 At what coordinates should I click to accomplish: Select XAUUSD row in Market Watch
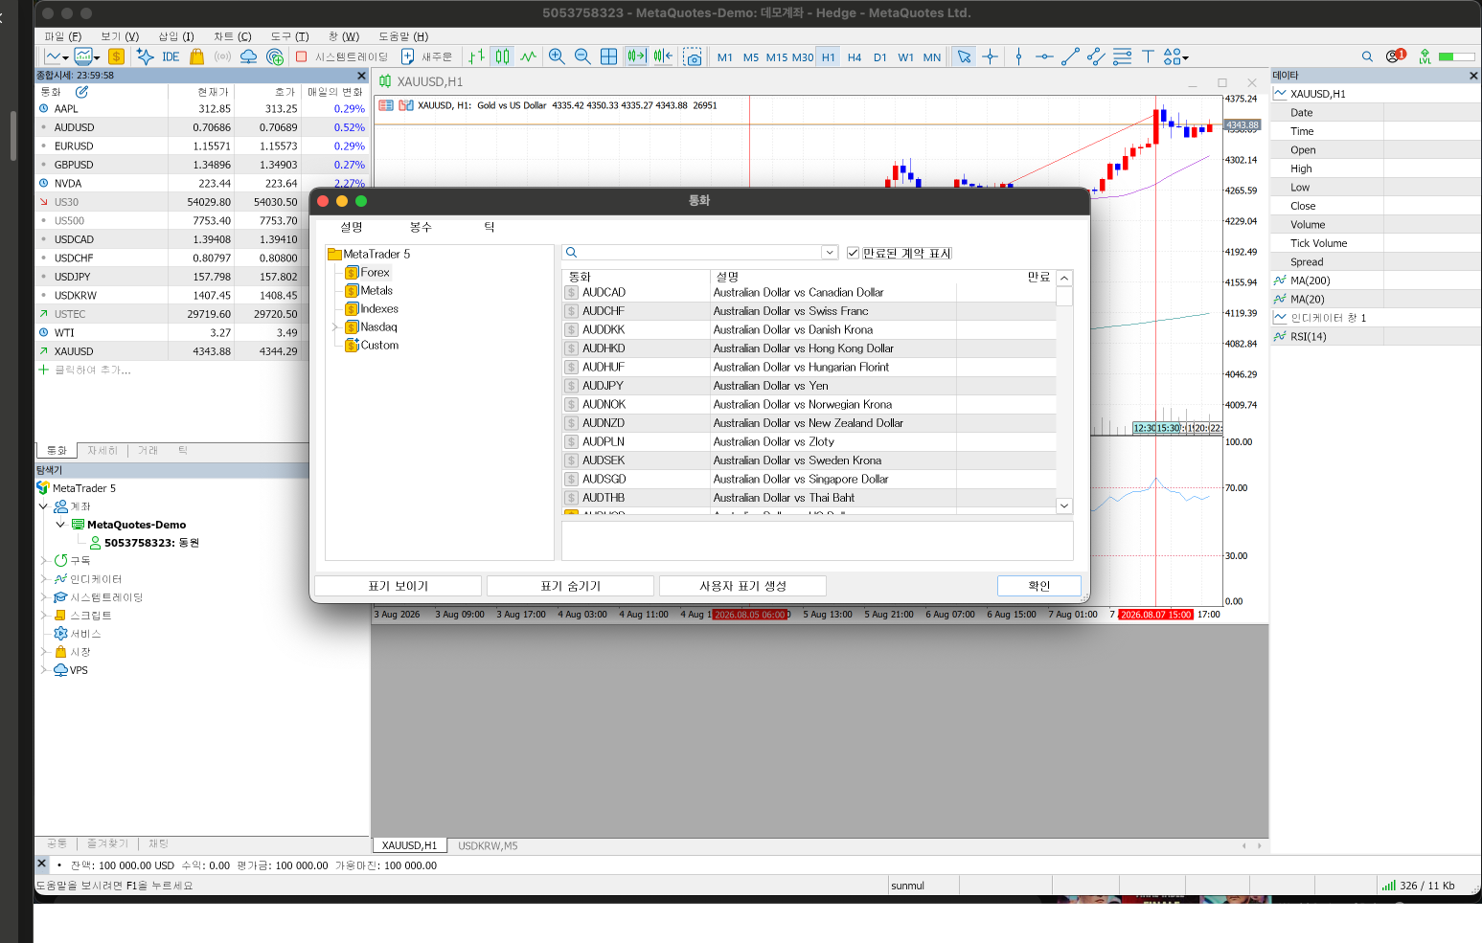[x=201, y=351]
